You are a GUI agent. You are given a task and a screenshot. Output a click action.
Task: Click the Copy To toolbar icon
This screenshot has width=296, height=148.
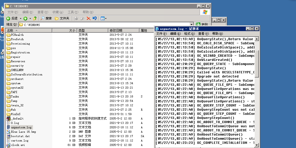click(82, 18)
